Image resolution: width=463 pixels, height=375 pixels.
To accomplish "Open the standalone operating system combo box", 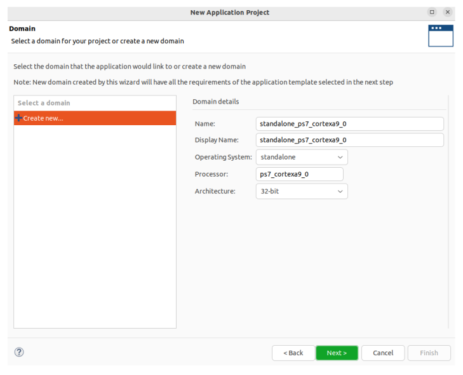I will coord(302,157).
